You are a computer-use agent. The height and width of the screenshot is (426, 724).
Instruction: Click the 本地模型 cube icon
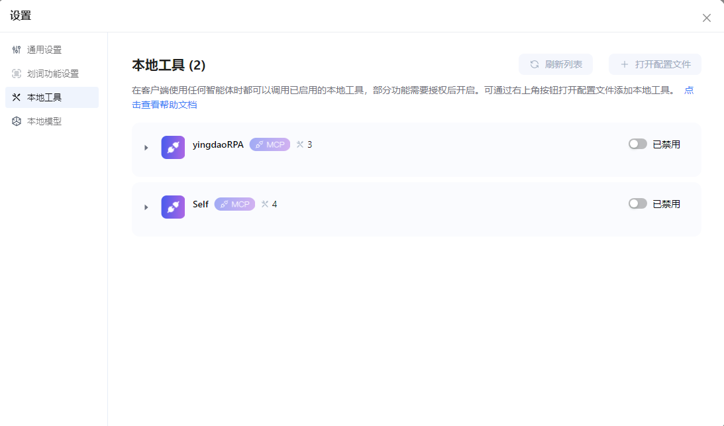17,121
